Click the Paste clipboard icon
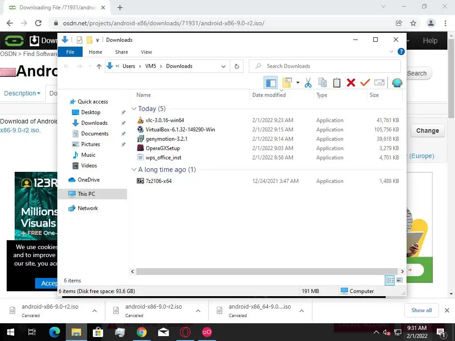 (x=337, y=83)
